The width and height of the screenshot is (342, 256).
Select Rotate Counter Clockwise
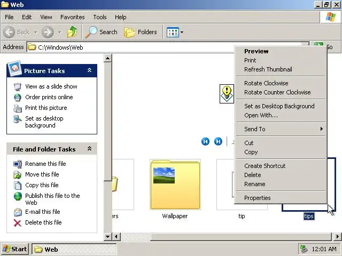click(281, 92)
